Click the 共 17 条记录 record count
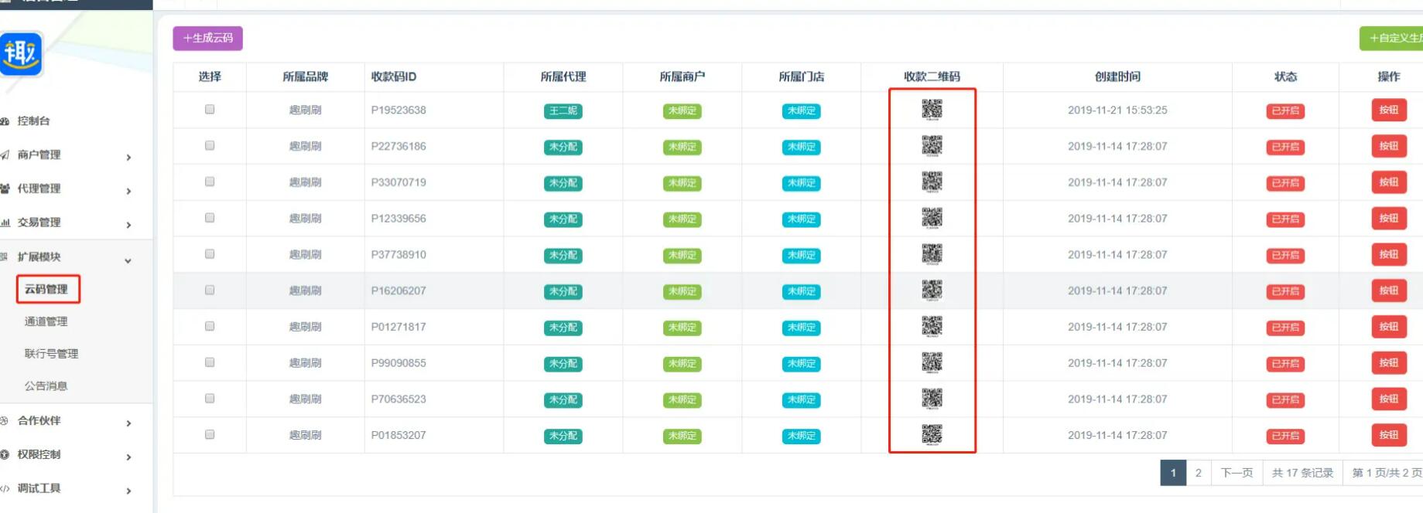Screen dimensions: 1423x513 tap(1303, 473)
